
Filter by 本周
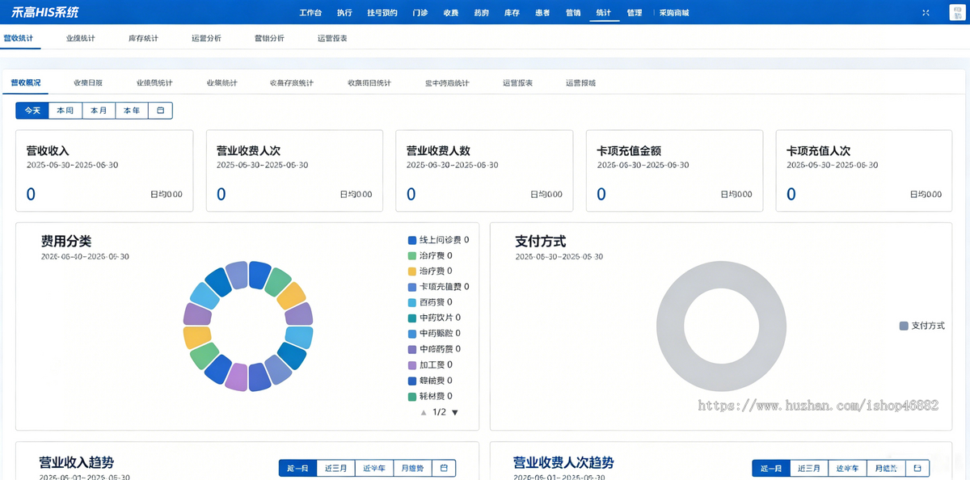65,111
